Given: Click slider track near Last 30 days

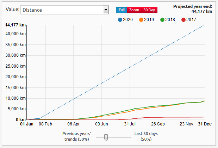Looking at the screenshot, I should (126, 137).
